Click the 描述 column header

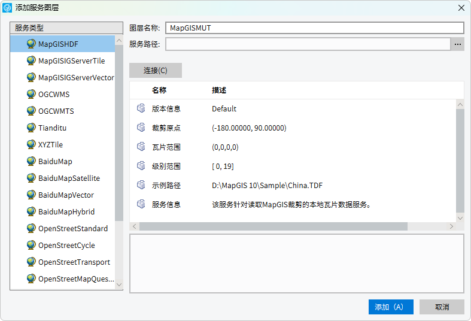point(219,90)
